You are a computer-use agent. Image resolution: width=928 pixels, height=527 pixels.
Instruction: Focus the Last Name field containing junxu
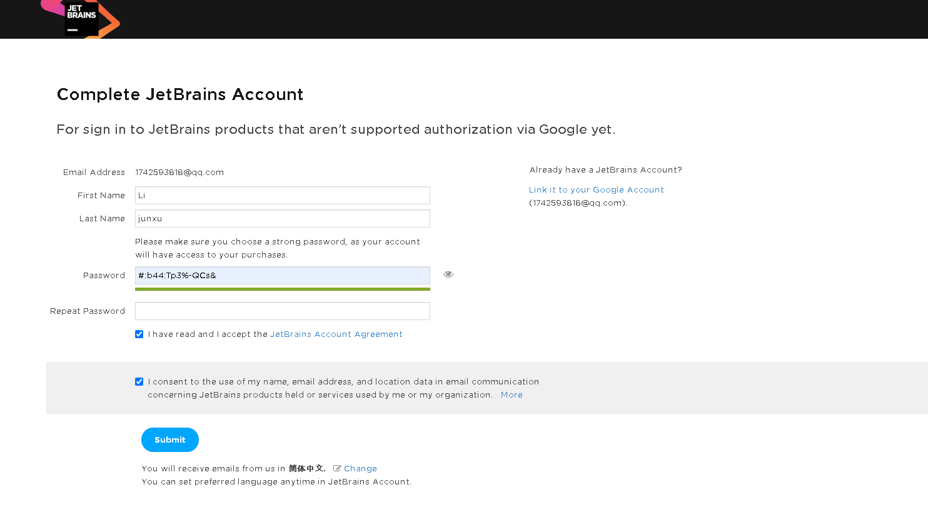click(x=283, y=218)
